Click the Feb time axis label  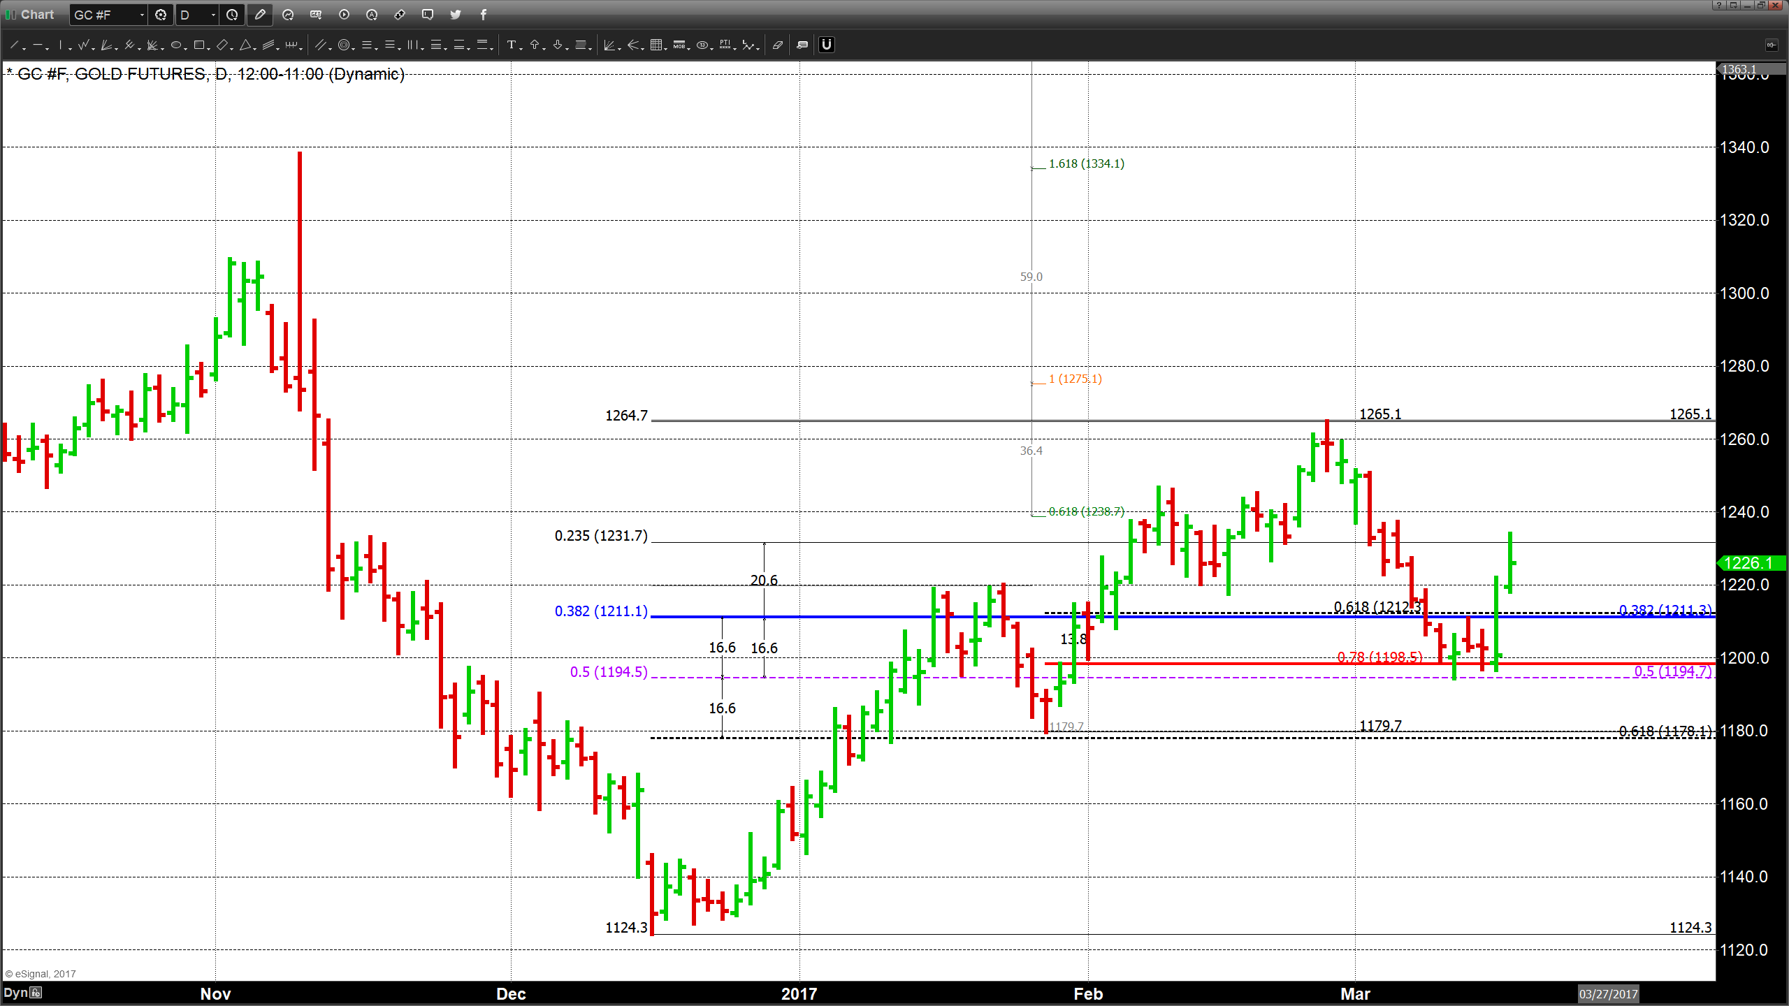(1088, 994)
